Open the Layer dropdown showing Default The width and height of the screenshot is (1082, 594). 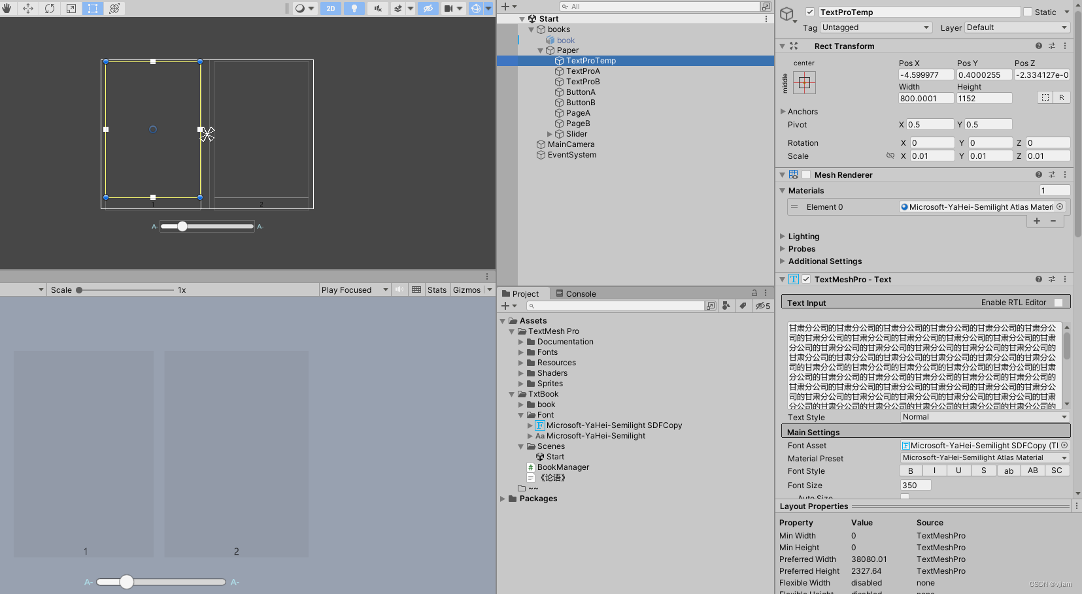point(1017,27)
